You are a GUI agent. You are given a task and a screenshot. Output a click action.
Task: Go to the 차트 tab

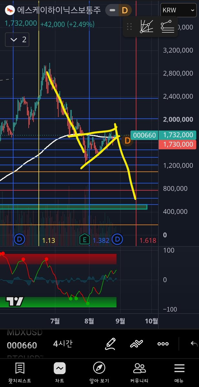click(x=60, y=372)
